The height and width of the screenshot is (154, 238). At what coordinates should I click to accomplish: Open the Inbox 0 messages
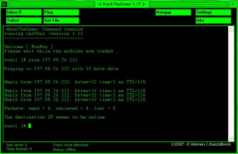24,12
